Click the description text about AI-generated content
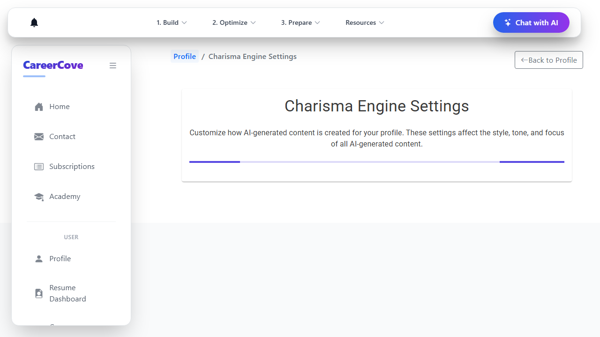 coord(377,139)
